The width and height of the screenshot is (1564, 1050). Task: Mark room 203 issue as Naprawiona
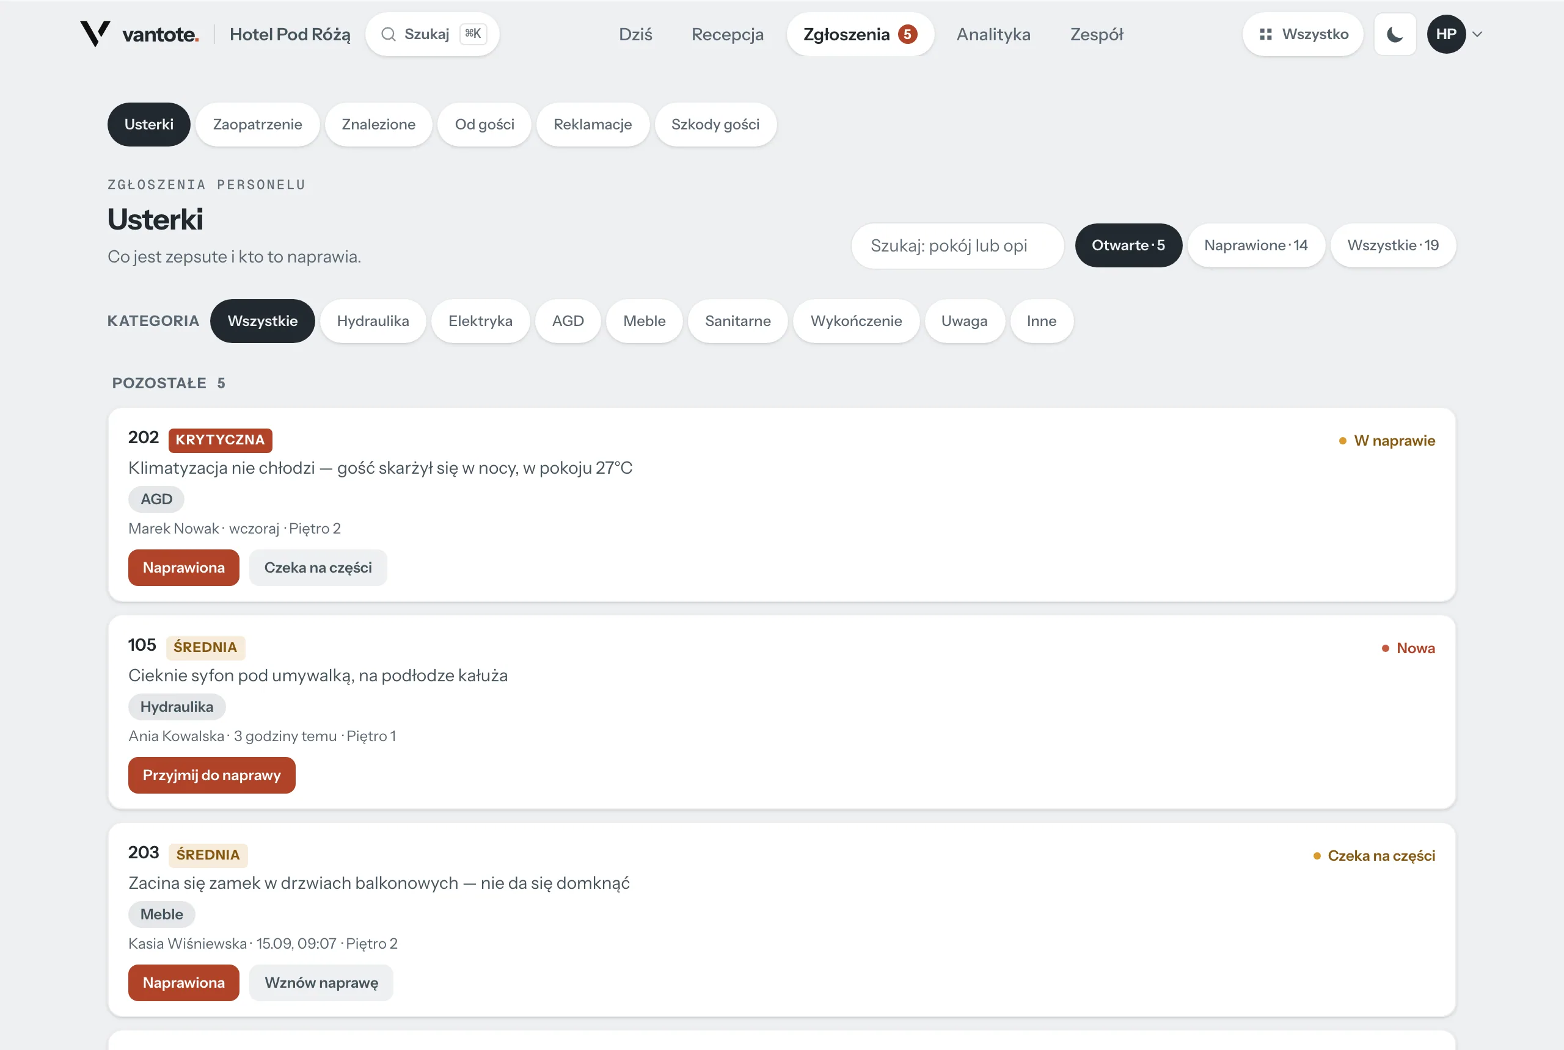pos(184,983)
